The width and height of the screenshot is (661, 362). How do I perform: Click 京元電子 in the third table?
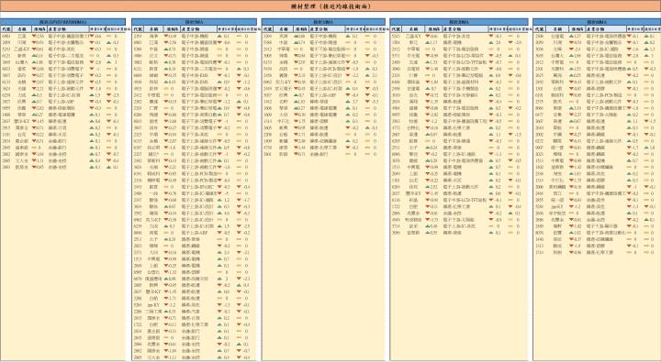click(x=284, y=88)
